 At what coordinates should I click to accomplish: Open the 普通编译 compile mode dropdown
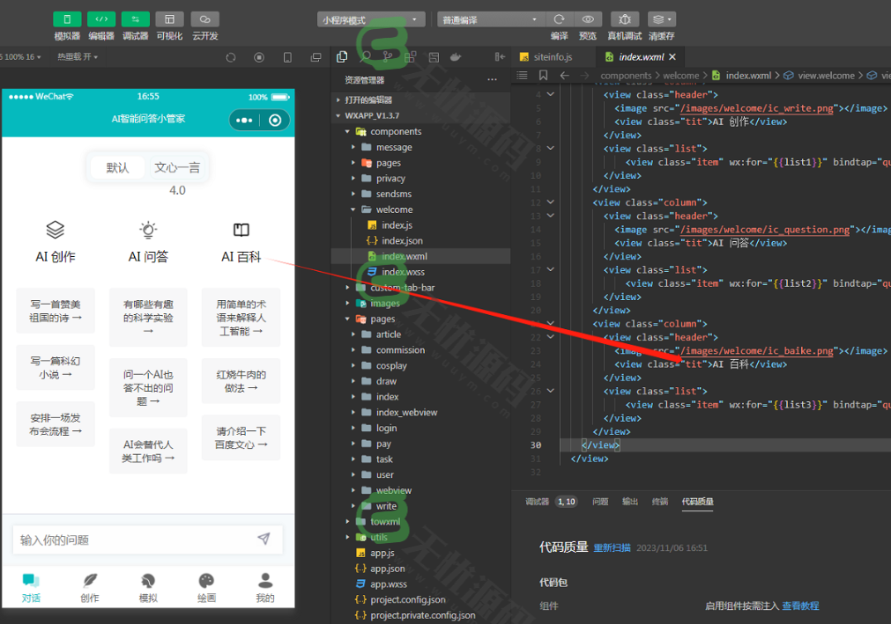coord(490,19)
